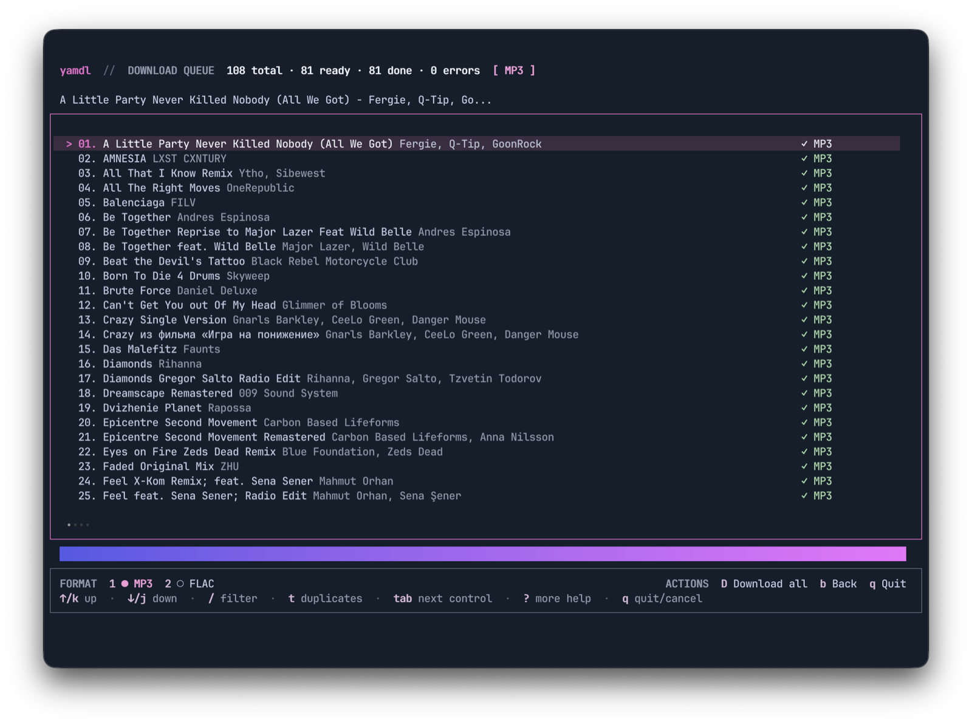
Task: Select track 02 AMNESIA by LXST CXNTURY
Action: coord(477,158)
